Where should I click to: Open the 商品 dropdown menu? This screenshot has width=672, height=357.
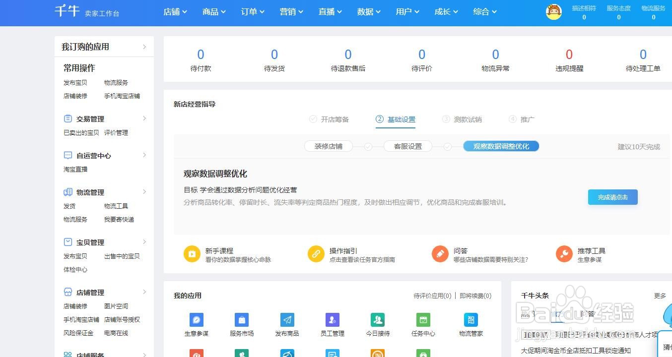(x=214, y=11)
